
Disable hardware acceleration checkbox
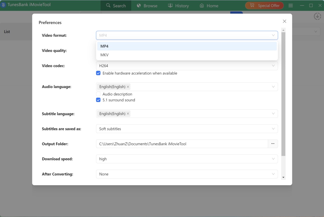point(98,73)
